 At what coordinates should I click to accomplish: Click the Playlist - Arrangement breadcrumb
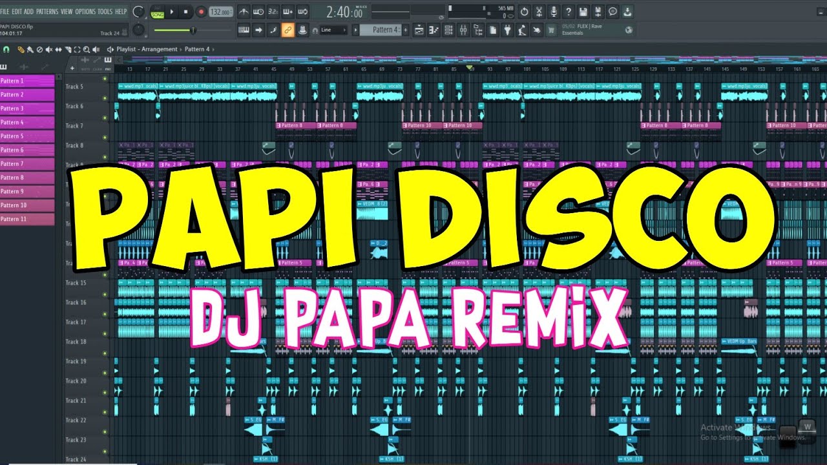[x=147, y=49]
